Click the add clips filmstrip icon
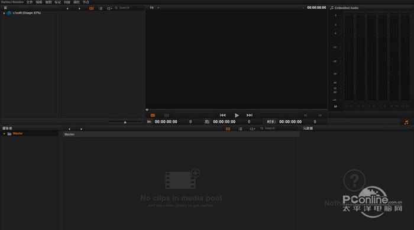The width and height of the screenshot is (414, 230). 182,179
